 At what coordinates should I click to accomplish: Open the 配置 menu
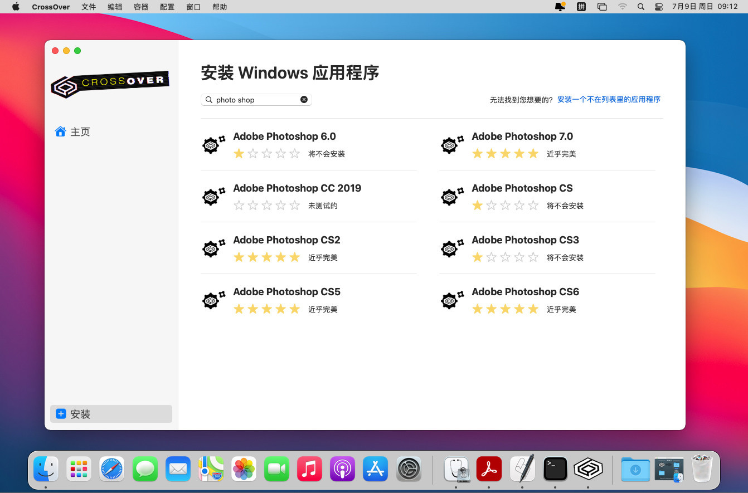pos(167,7)
